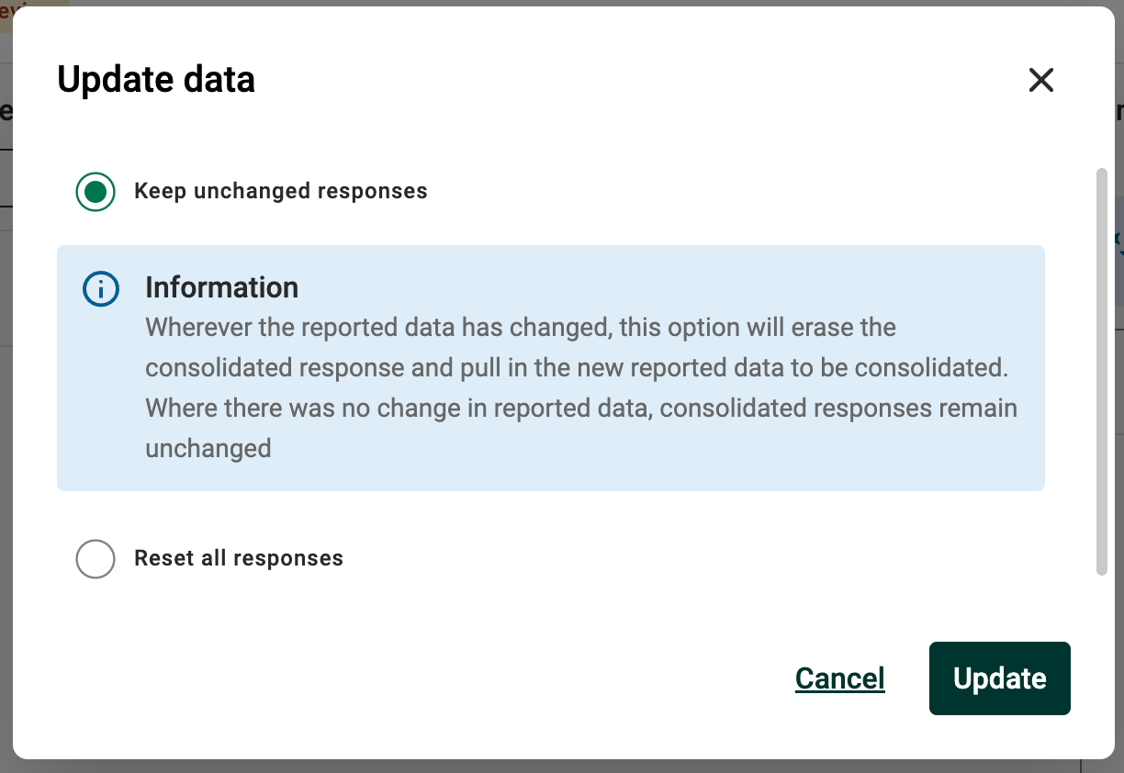Image resolution: width=1124 pixels, height=773 pixels.
Task: Click the "Reset all responses" label text
Action: tap(239, 558)
